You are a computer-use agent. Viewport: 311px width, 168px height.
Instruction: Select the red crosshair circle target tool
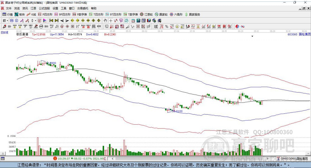[x=62, y=27]
